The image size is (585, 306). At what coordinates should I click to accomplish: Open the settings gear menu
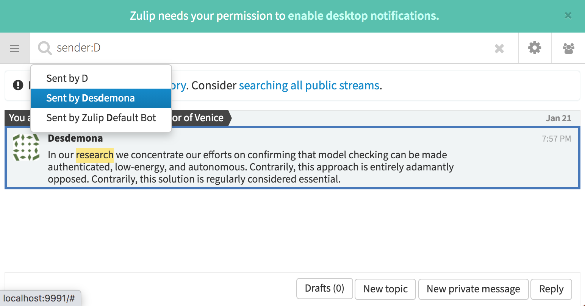click(535, 48)
